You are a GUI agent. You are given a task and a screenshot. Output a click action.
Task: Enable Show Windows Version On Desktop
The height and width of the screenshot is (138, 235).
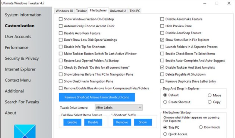61,19
